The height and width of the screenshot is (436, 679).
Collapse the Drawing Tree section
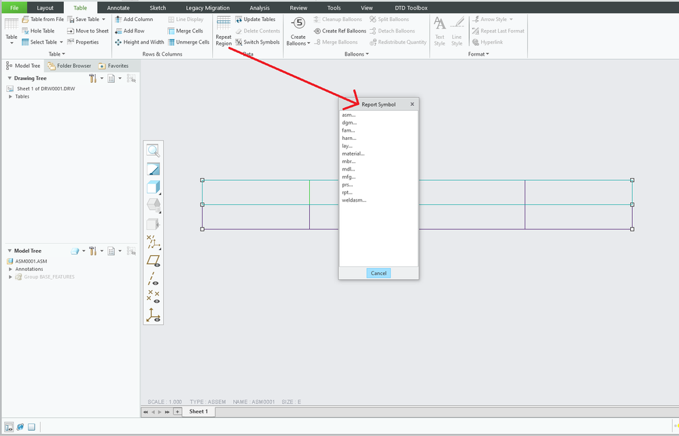[10, 78]
